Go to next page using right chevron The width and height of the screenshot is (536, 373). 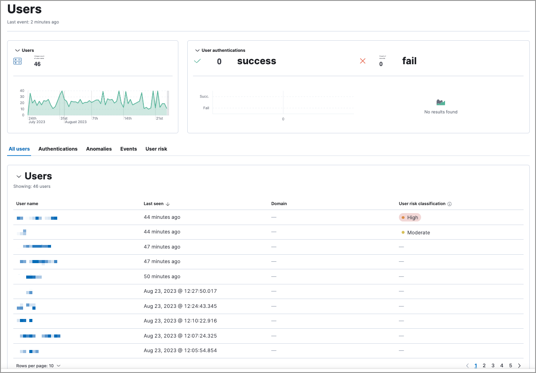519,365
